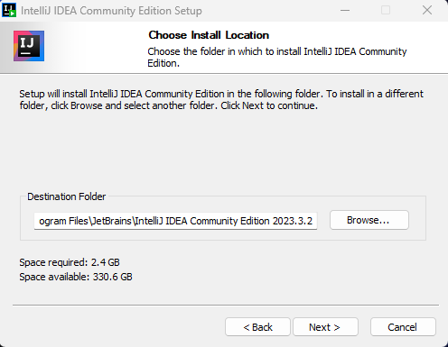The height and width of the screenshot is (347, 448).
Task: Click the Destination Folder group label
Action: 67,196
